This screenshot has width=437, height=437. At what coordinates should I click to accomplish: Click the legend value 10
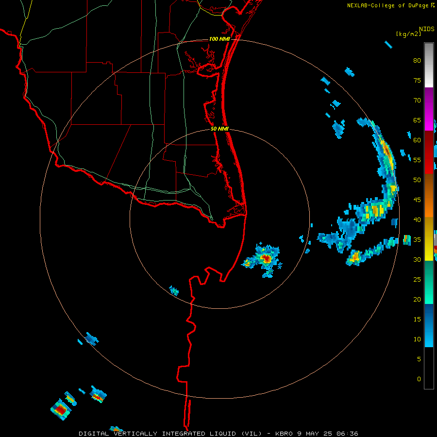[417, 339]
